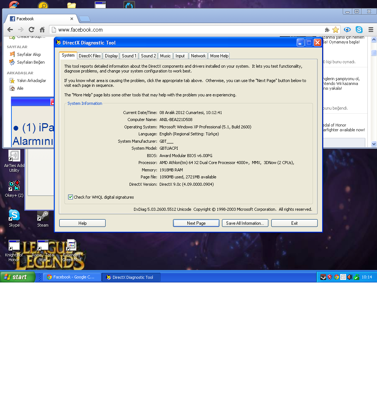The image size is (377, 416).
Task: Click the bookmark star in address bar
Action: pos(335,30)
